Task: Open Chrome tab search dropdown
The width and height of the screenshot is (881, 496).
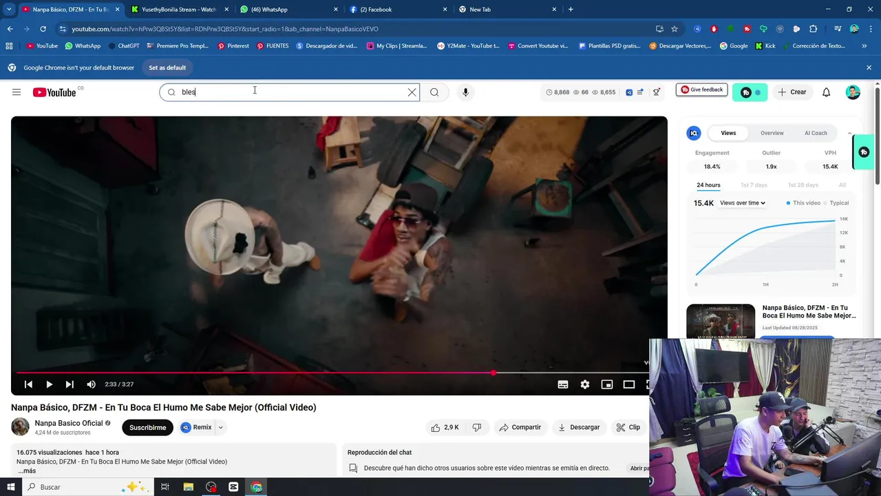Action: (9, 10)
